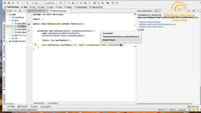Open the TabSpec setContent(int) link

tap(149, 22)
